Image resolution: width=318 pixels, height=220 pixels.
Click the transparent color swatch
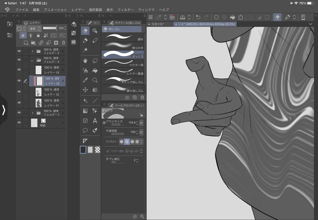click(98, 149)
